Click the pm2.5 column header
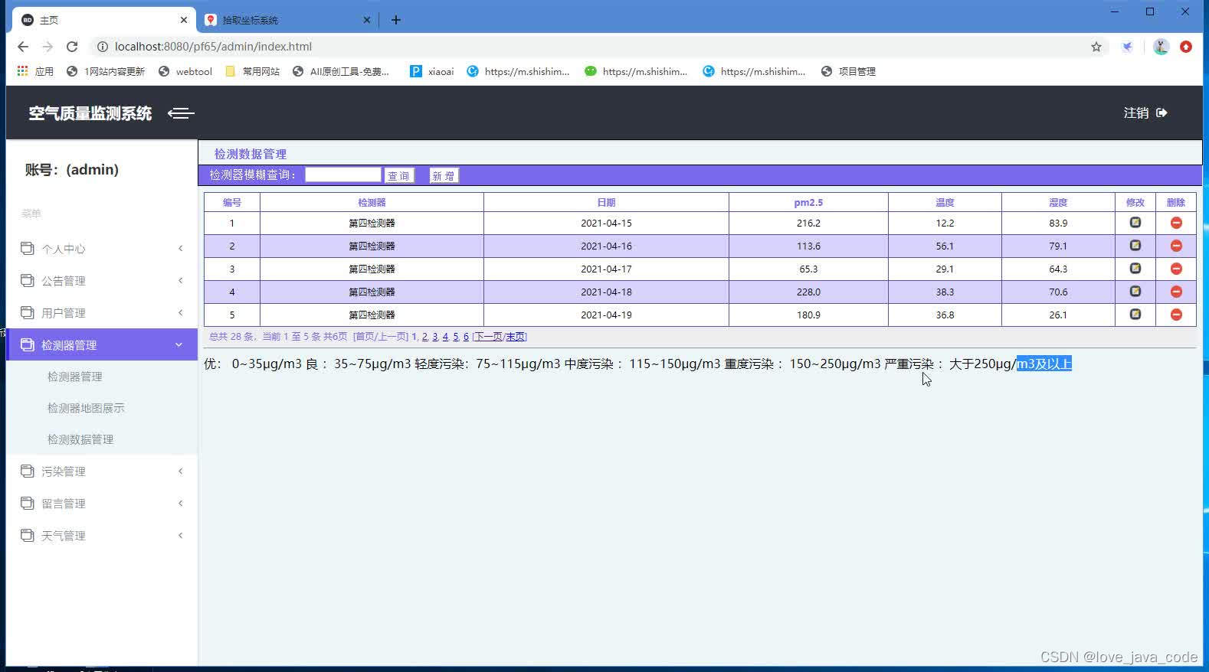The image size is (1209, 672). (808, 202)
